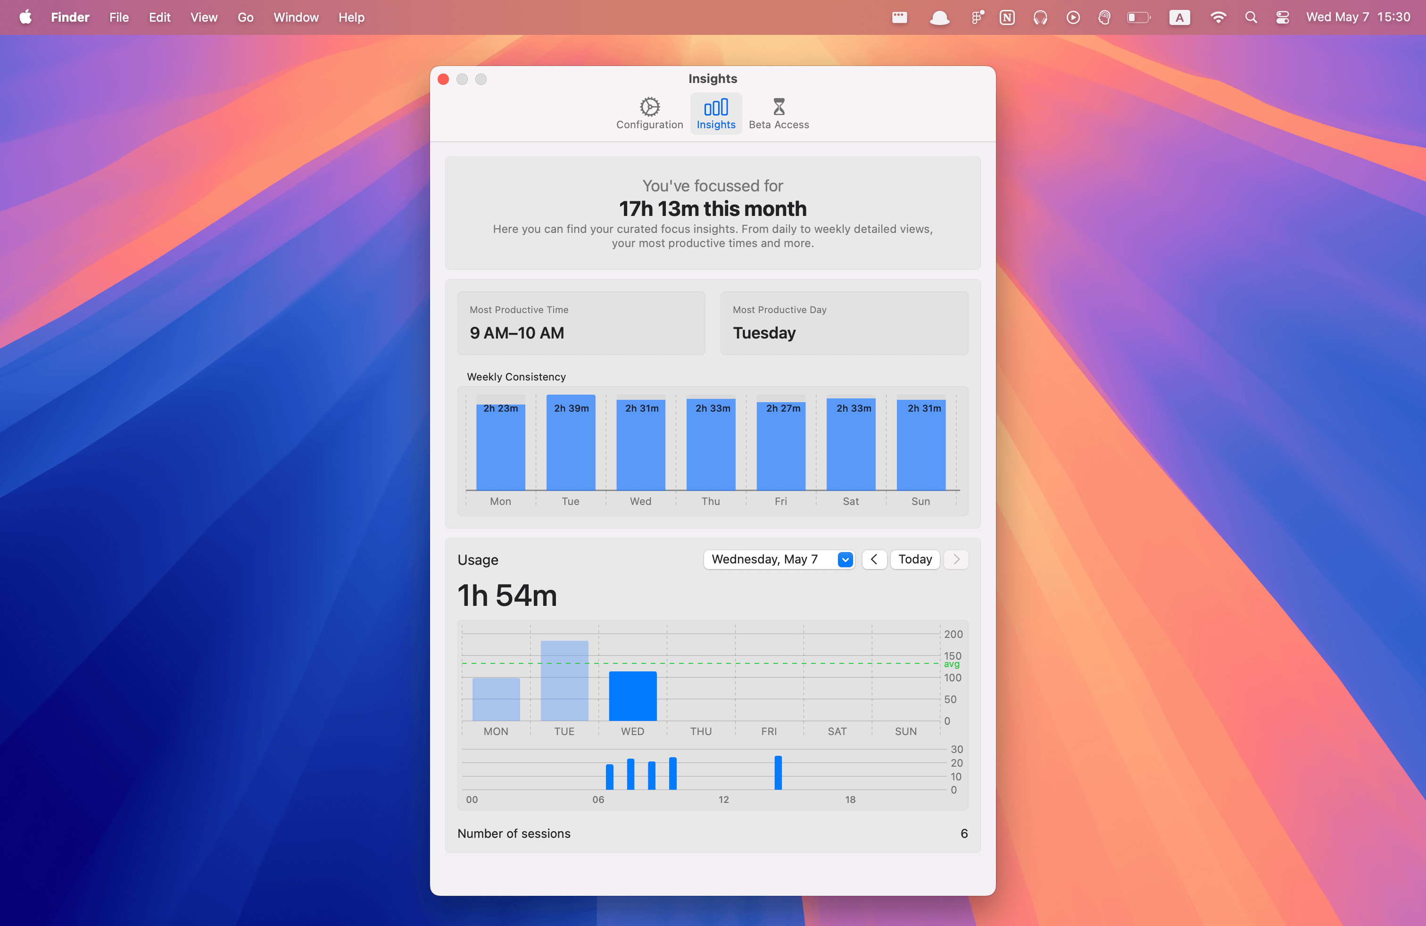Image resolution: width=1426 pixels, height=926 pixels.
Task: Open Spotlight search
Action: point(1251,17)
